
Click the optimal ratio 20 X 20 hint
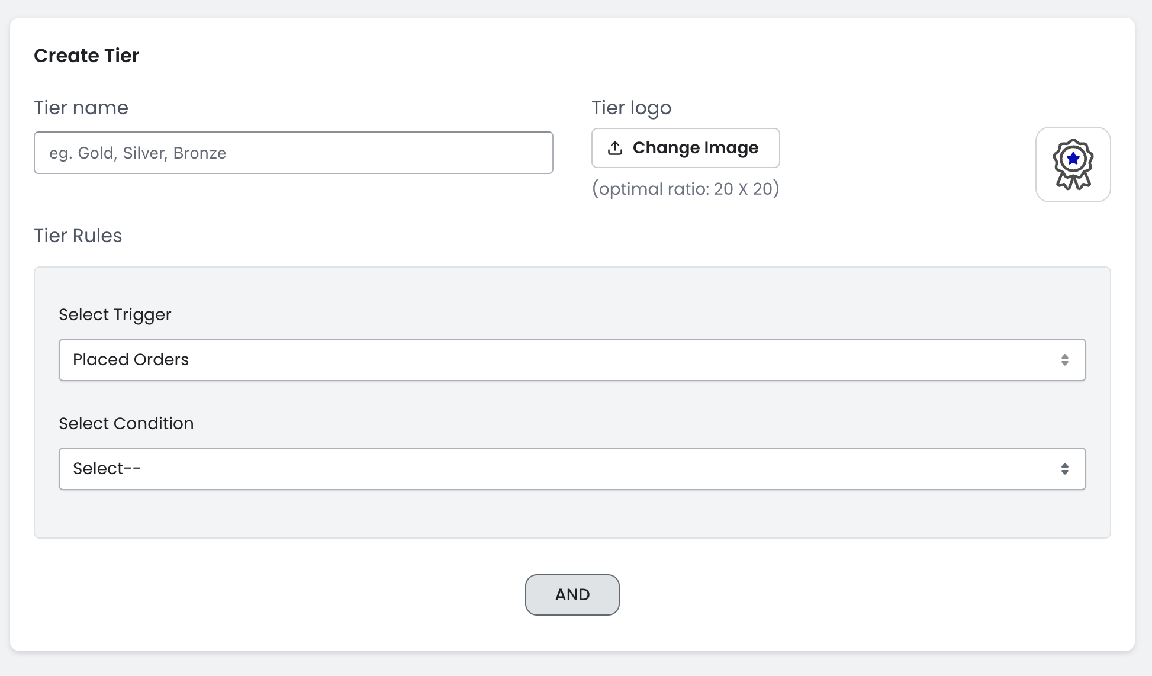point(686,189)
